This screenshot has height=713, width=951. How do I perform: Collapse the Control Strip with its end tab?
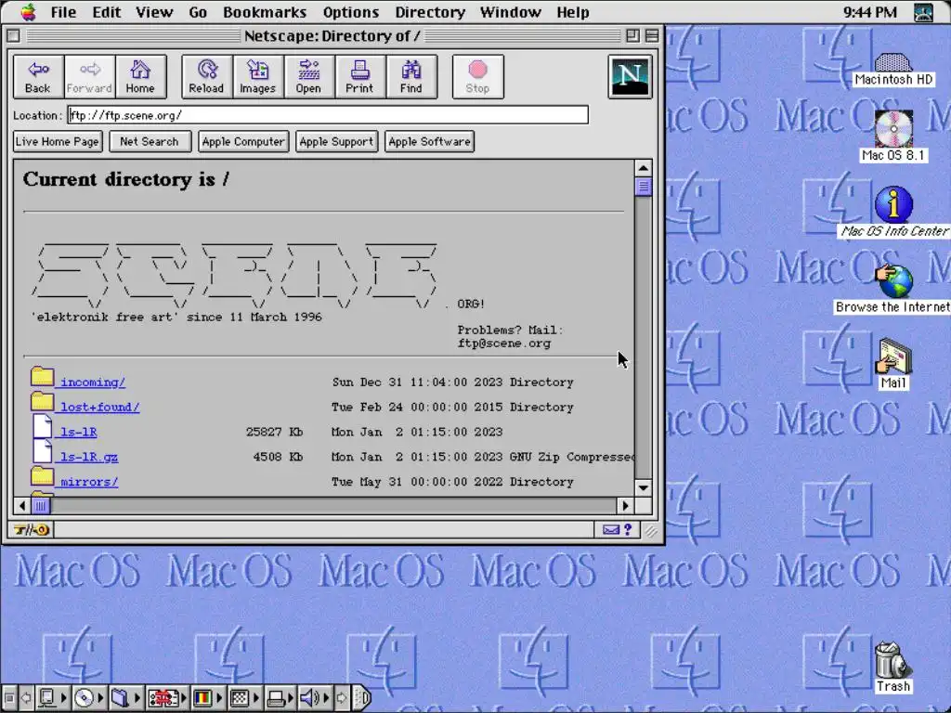(x=363, y=698)
